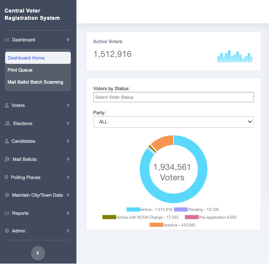Open Print Queue from sidebar
269x264 pixels.
click(x=20, y=70)
